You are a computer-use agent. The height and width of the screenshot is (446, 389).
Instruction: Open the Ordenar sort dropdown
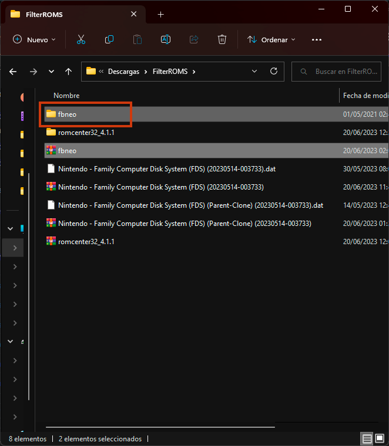pyautogui.click(x=271, y=39)
